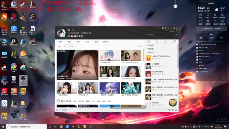
Task: Open the OBS Studio desktop icon
Action: [x=23, y=81]
